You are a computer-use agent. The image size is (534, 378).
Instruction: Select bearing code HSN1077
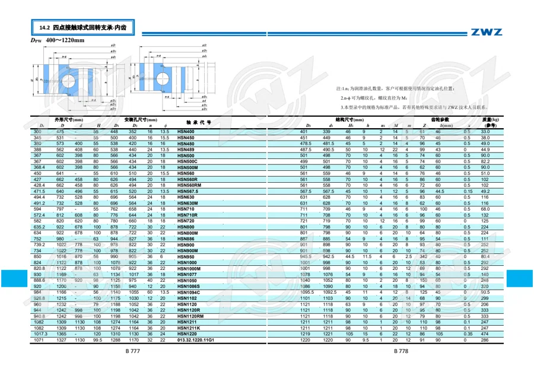[187, 275]
